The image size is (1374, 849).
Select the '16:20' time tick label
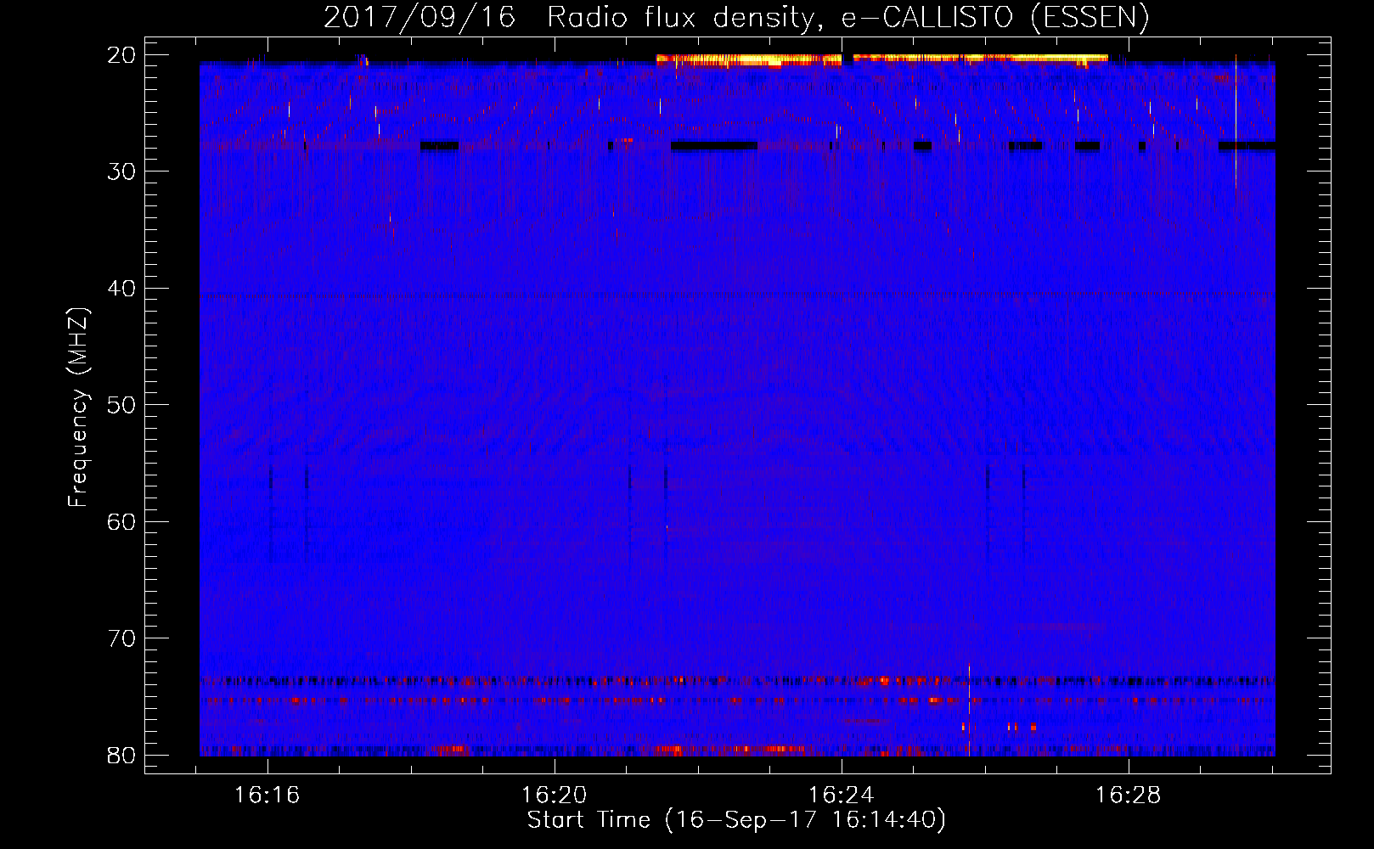[555, 795]
